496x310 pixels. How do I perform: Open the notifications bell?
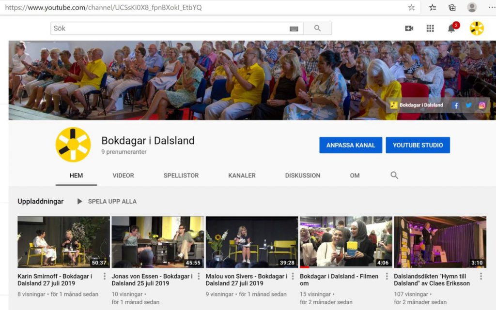(451, 29)
